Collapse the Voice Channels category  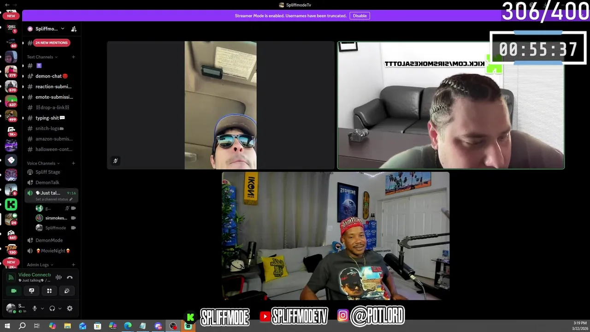tap(43, 163)
